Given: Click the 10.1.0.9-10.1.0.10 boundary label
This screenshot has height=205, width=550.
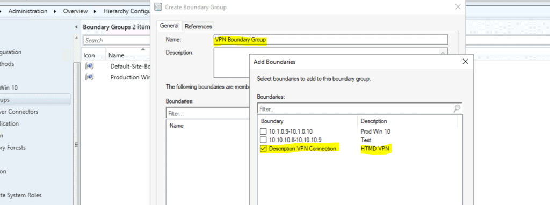Looking at the screenshot, I should point(291,132).
